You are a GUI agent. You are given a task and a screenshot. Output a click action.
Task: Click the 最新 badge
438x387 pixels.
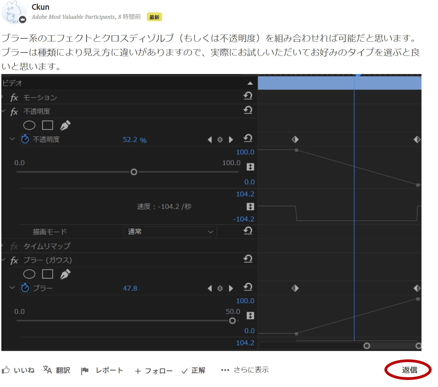pyautogui.click(x=154, y=17)
